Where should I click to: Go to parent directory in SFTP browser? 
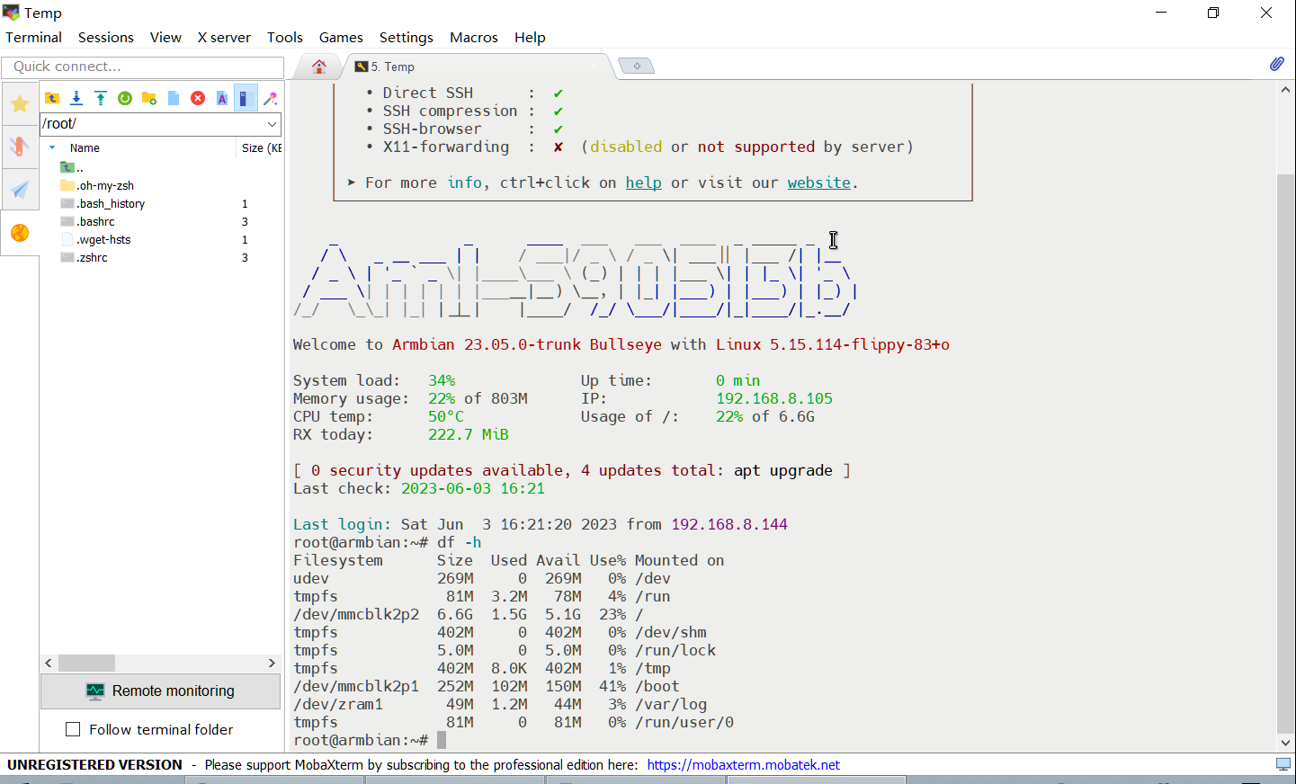(x=52, y=97)
